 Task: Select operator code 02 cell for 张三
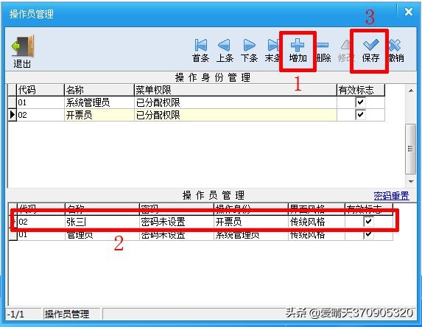41,222
